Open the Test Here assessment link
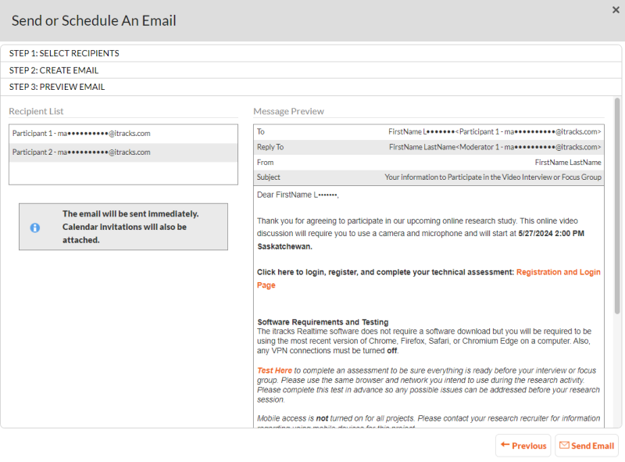The image size is (625, 462). (274, 371)
